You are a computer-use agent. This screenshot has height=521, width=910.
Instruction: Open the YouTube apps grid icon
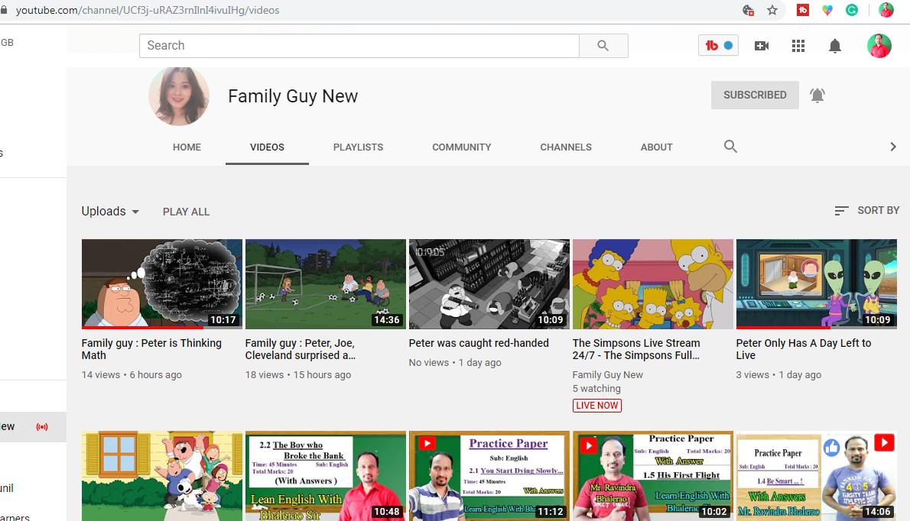[x=798, y=46]
